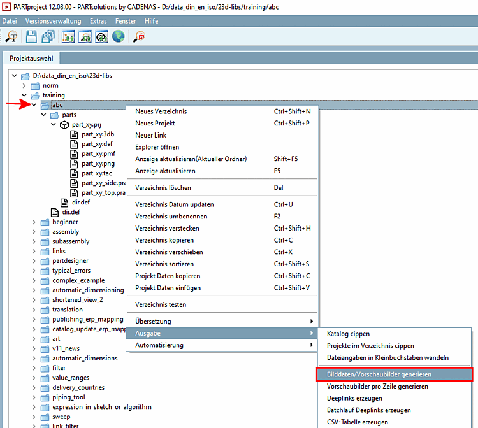Click the file icon beside part_xy.pmf

74,154
